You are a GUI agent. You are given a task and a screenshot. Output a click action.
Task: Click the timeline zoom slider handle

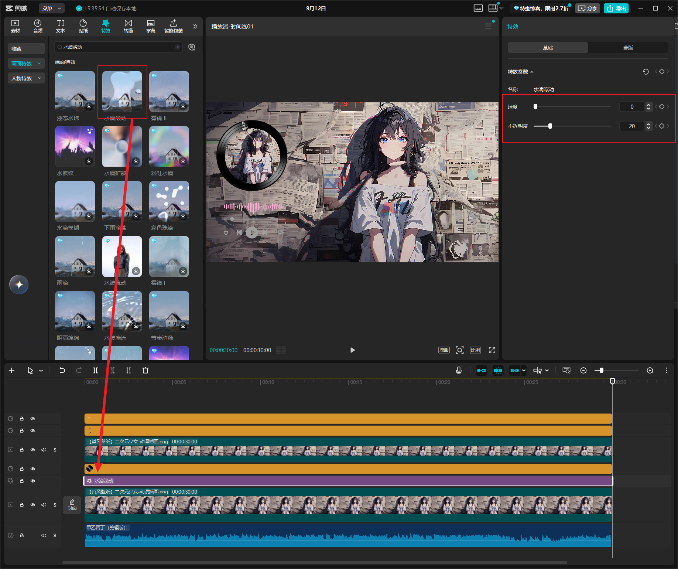[602, 370]
